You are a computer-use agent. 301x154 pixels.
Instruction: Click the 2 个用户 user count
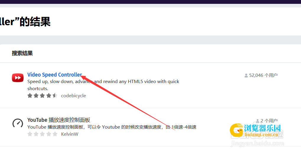click(269, 121)
